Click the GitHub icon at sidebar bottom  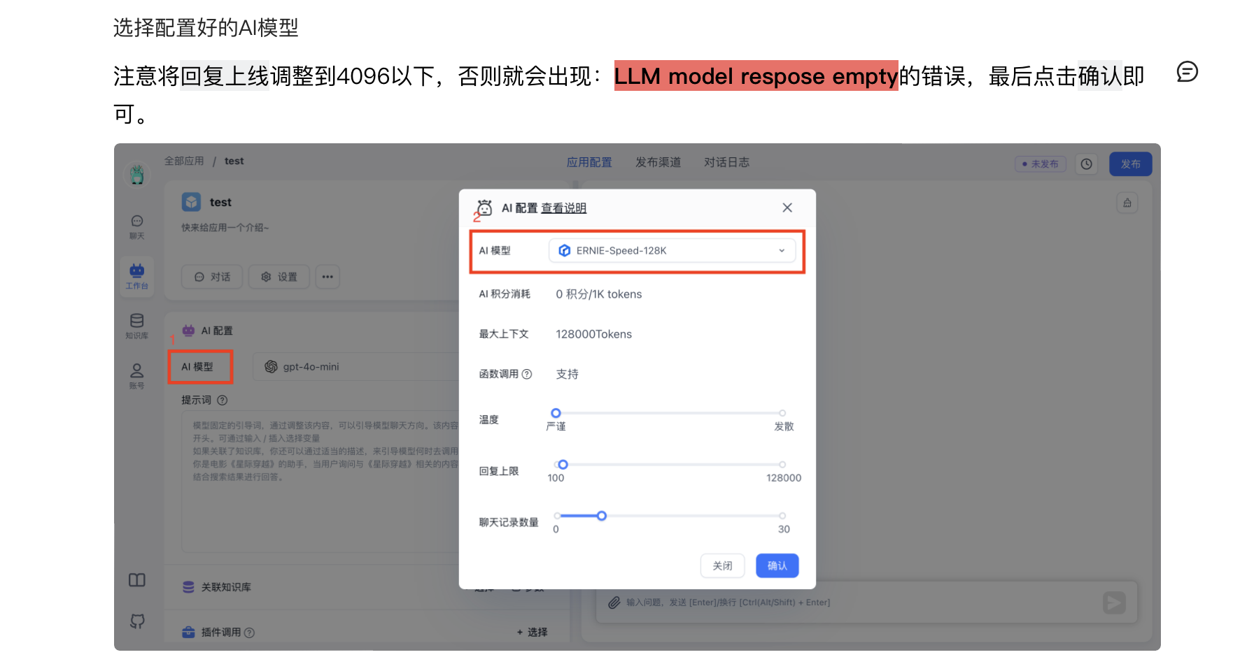137,621
